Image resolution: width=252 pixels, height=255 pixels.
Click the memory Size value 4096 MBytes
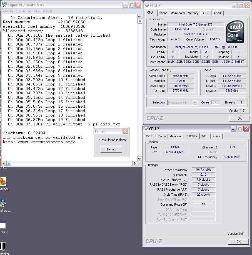click(175, 152)
